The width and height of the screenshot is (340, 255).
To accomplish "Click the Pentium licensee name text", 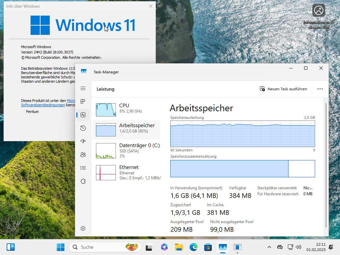I will coord(32,112).
